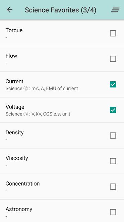Enable the Flow favorite checkbox

pos(113,59)
